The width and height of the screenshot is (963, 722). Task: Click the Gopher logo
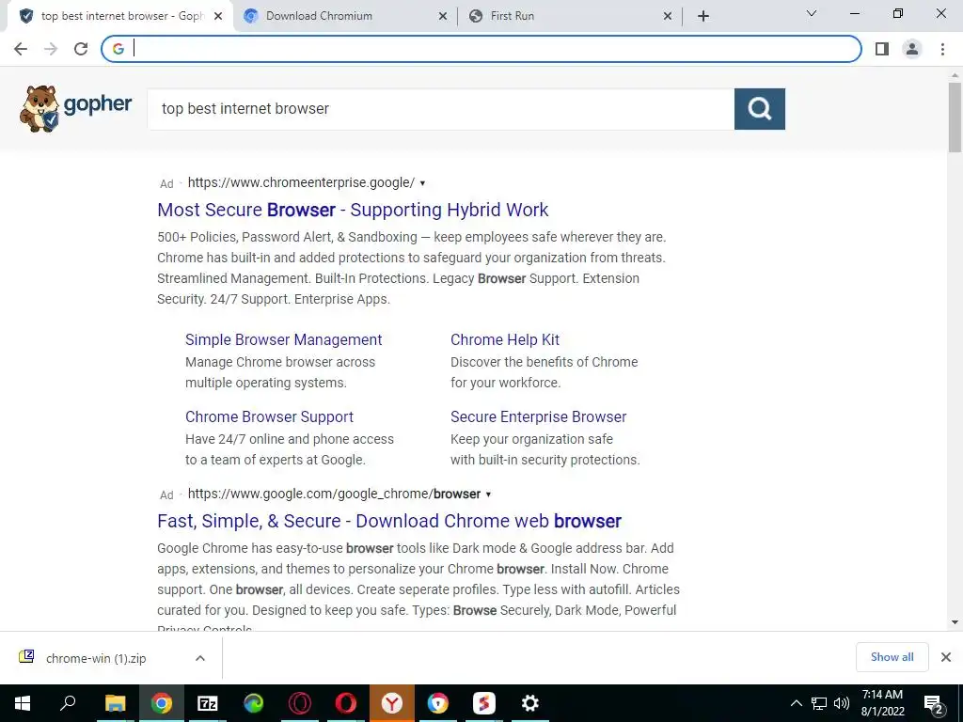pos(75,109)
